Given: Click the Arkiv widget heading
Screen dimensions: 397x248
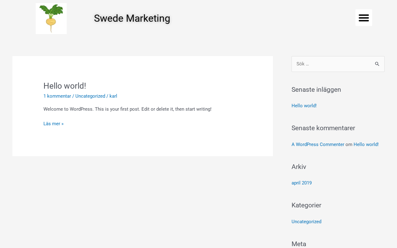Looking at the screenshot, I should (x=299, y=167).
